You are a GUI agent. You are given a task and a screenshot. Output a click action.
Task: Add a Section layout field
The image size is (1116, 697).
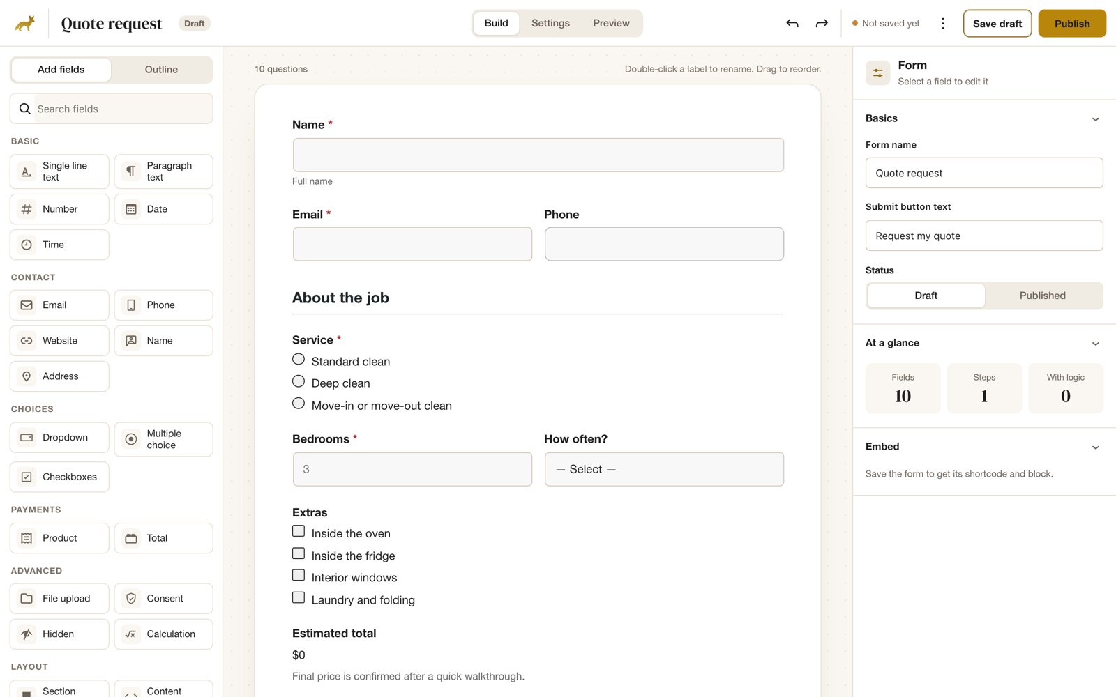click(x=59, y=690)
